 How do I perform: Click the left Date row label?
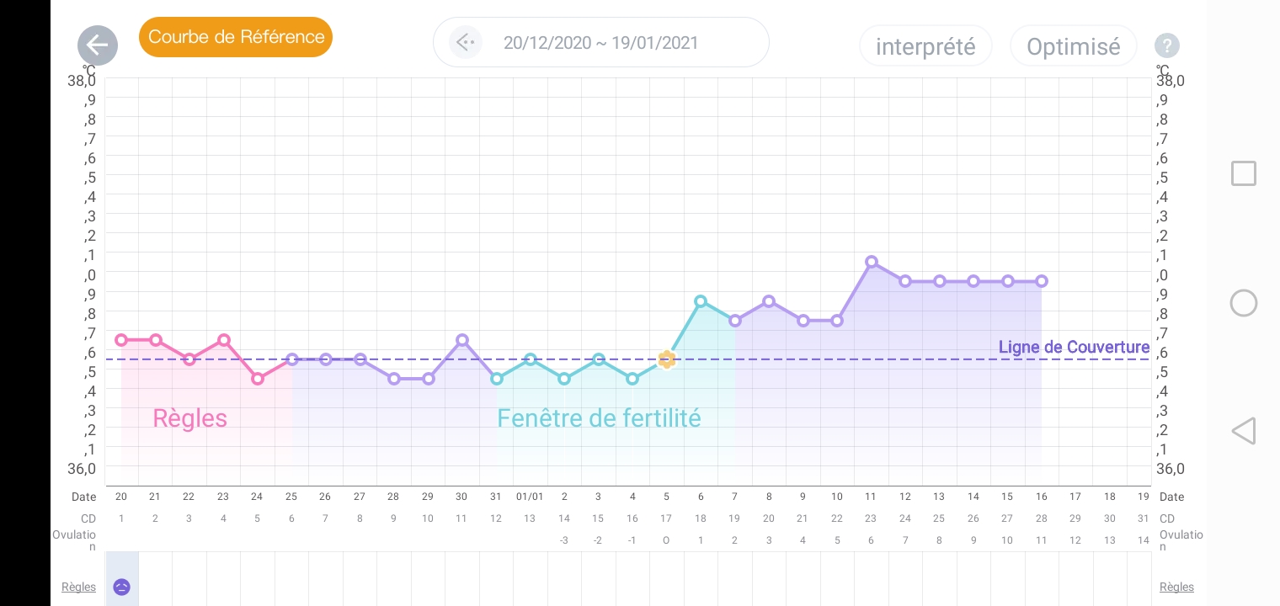tap(83, 497)
